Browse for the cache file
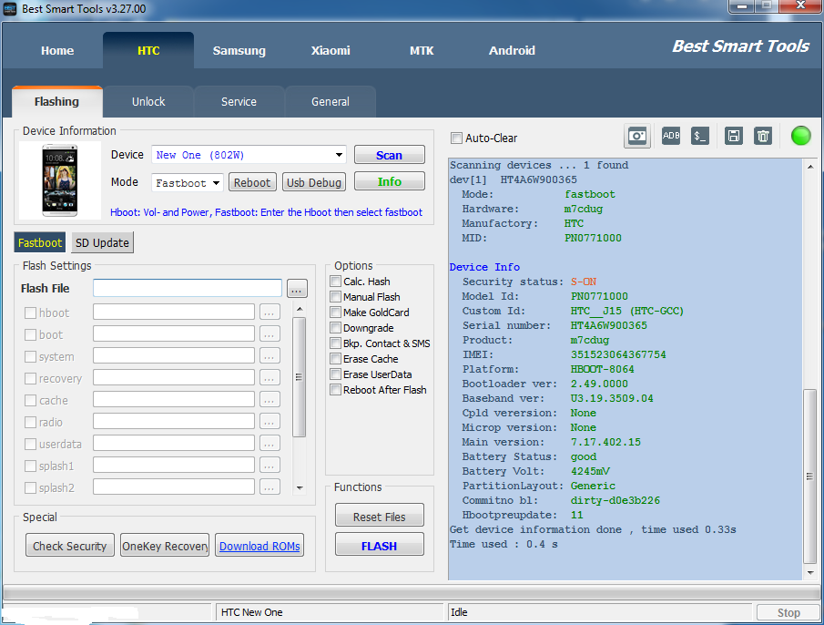 [x=270, y=400]
